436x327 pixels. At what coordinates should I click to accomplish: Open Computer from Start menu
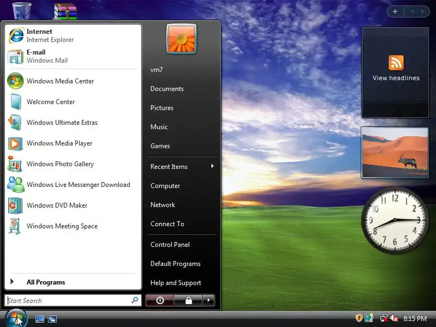coord(165,186)
